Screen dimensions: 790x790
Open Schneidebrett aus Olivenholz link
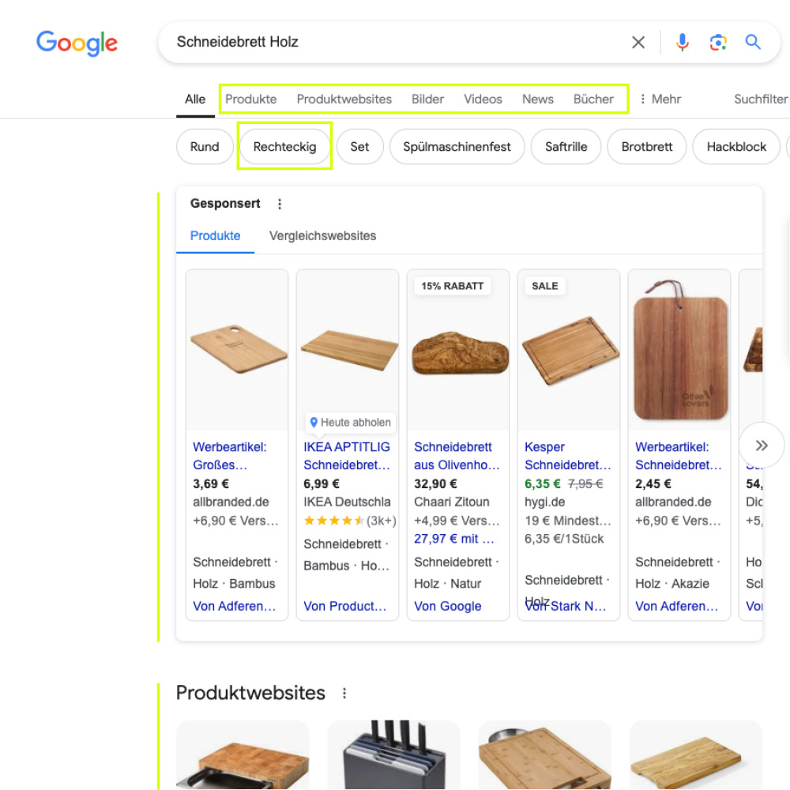click(457, 456)
